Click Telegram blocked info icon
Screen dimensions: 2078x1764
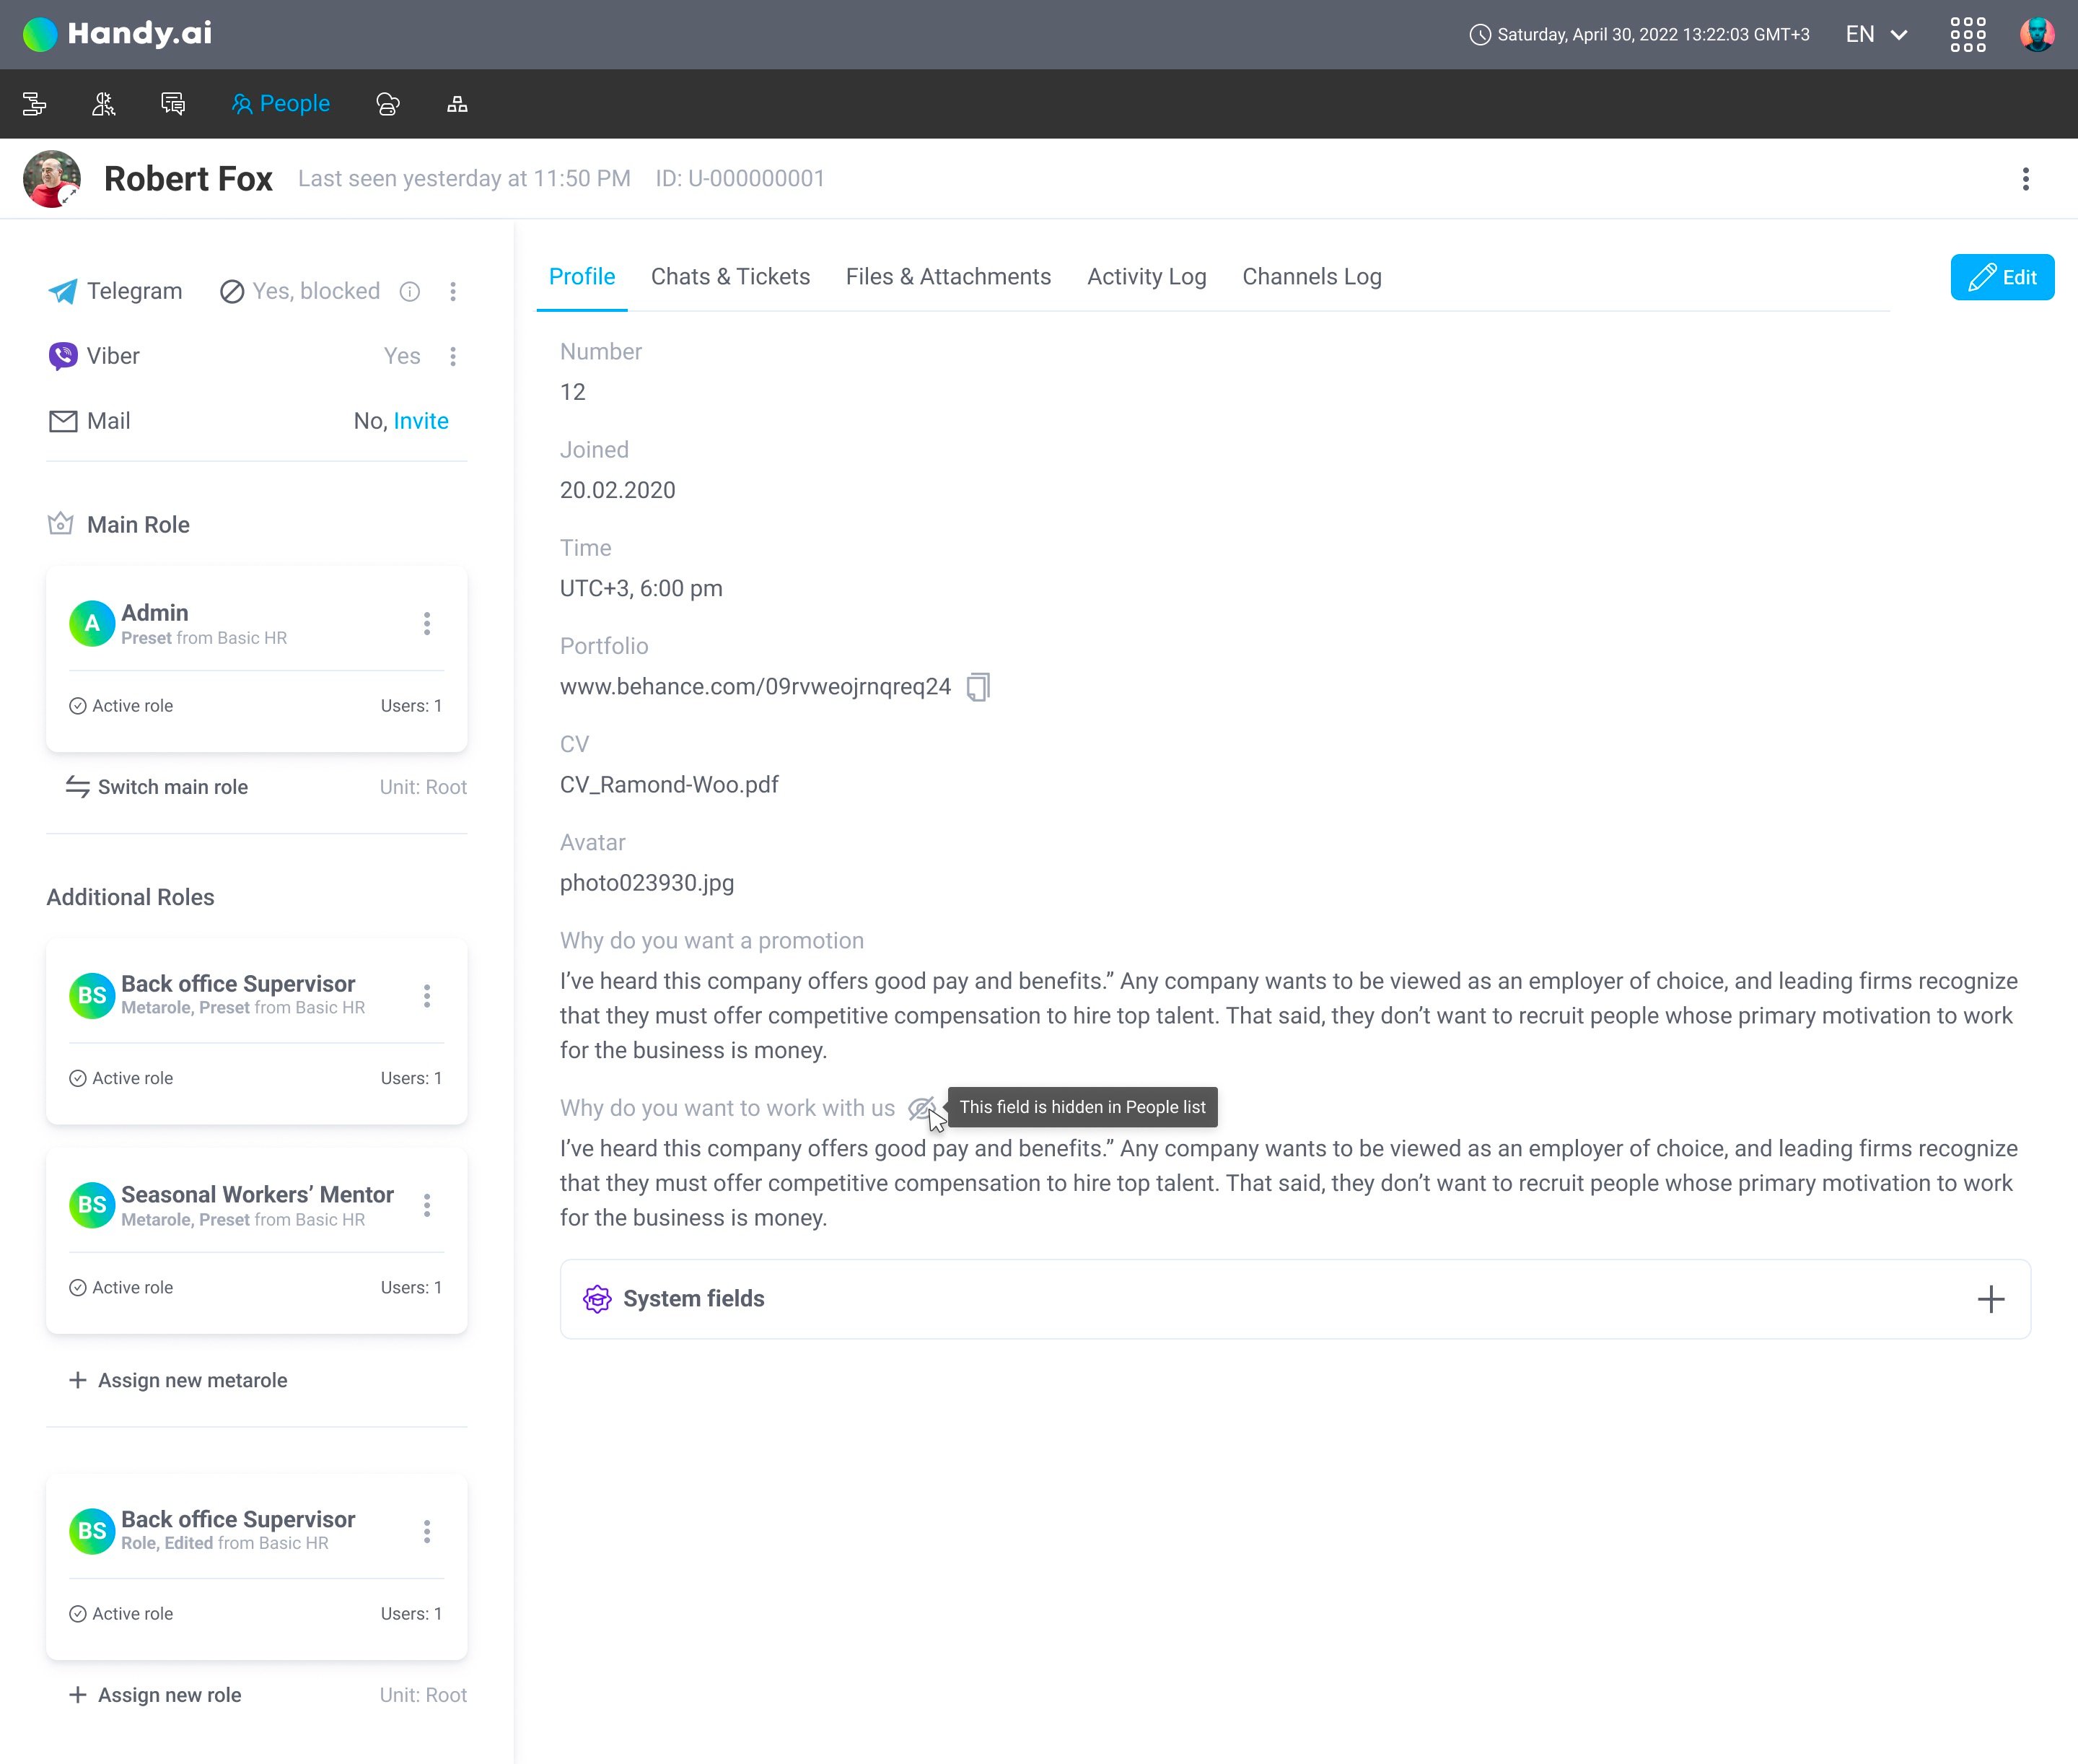click(x=410, y=291)
